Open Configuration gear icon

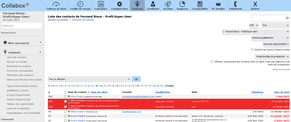(119, 4)
